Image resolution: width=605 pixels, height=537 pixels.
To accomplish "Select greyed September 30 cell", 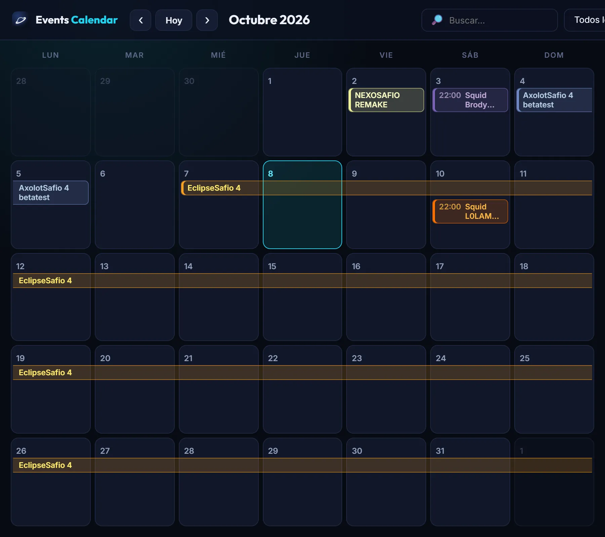I will pyautogui.click(x=219, y=112).
